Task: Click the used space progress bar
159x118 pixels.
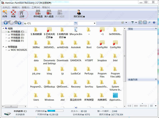Action: click(55, 111)
